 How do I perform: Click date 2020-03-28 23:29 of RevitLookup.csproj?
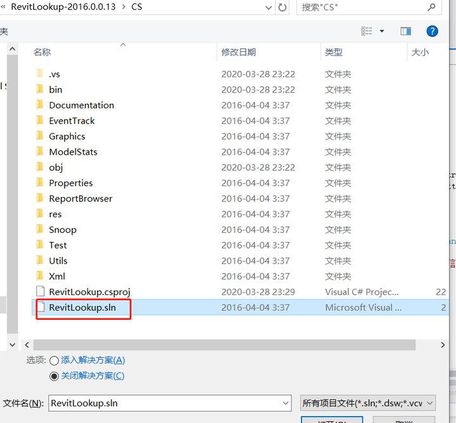[258, 292]
